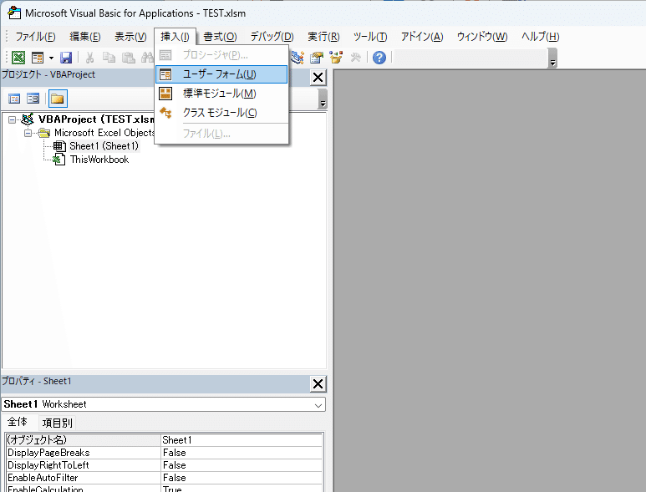Image resolution: width=646 pixels, height=492 pixels.
Task: Click the View Microsoft Excel toolbar icon
Action: click(x=18, y=58)
